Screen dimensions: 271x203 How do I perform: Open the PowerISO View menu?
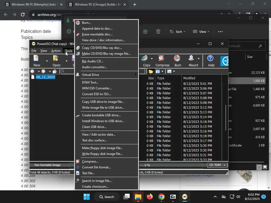point(44,51)
